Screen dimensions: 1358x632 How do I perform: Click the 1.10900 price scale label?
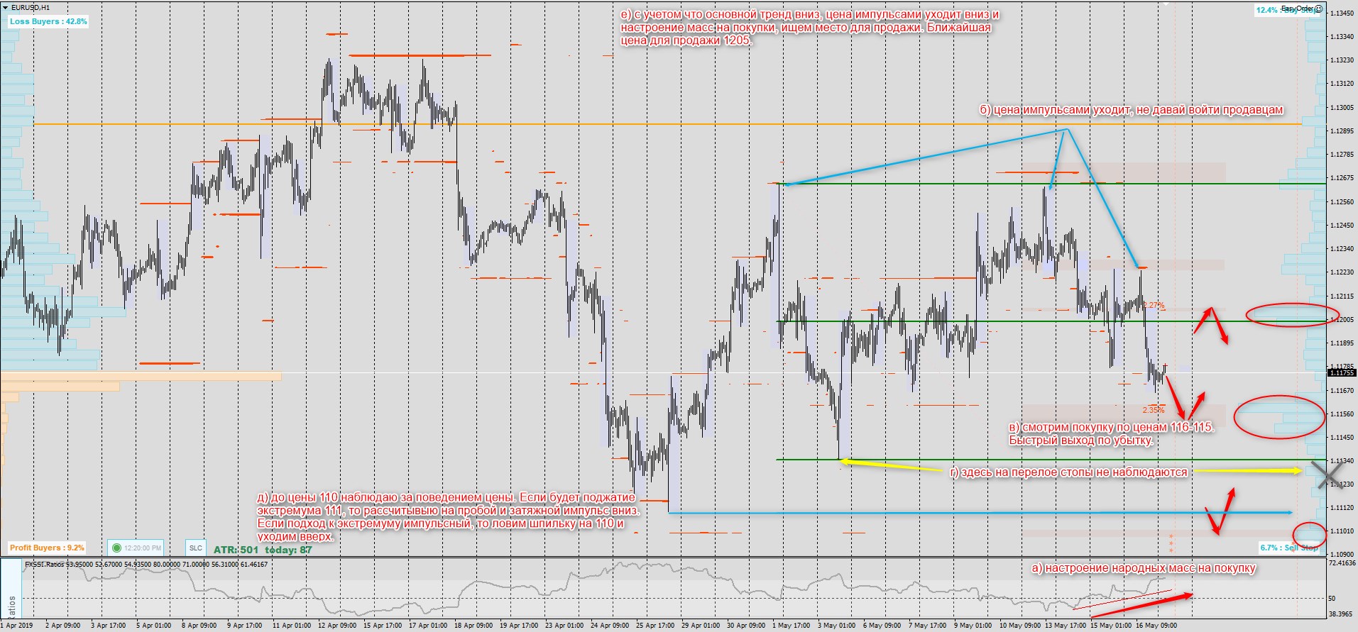pyautogui.click(x=1341, y=554)
